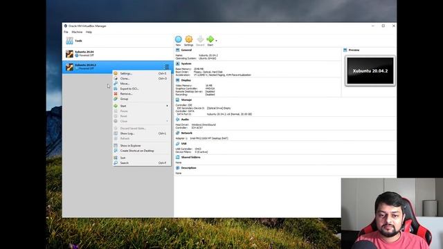Click the New machine toolbar icon
This screenshot has width=443, height=249.
[179, 39]
